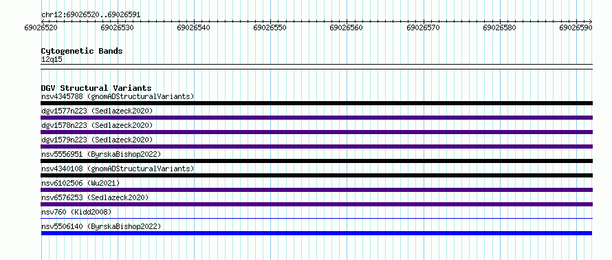This screenshot has width=612, height=260.
Task: Open the dgv1577n223 (Sedlazeck2020) label
Action: click(97, 111)
